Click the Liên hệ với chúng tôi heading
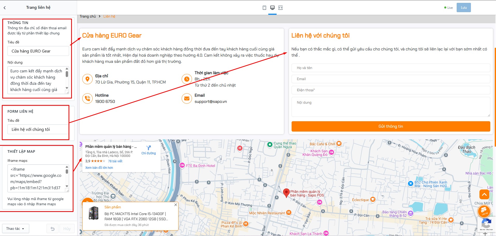 pos(320,35)
